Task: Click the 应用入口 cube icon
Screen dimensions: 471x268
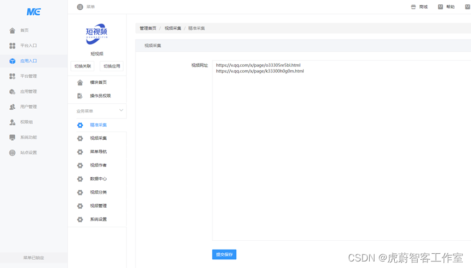Action: click(x=13, y=61)
